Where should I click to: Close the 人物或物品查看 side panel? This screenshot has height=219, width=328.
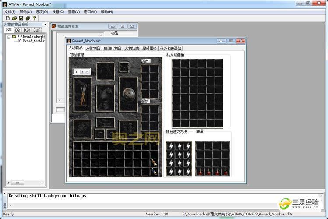point(45,25)
